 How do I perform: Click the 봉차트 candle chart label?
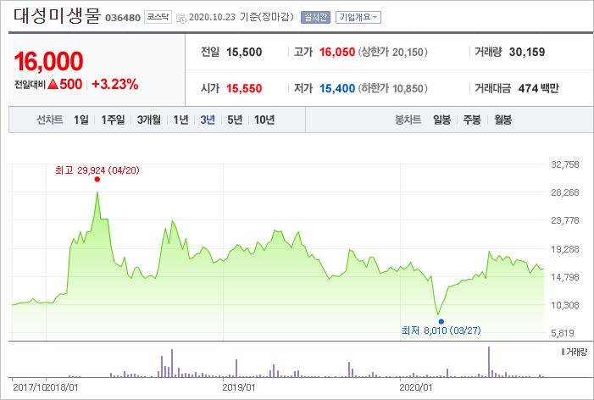pyautogui.click(x=408, y=120)
